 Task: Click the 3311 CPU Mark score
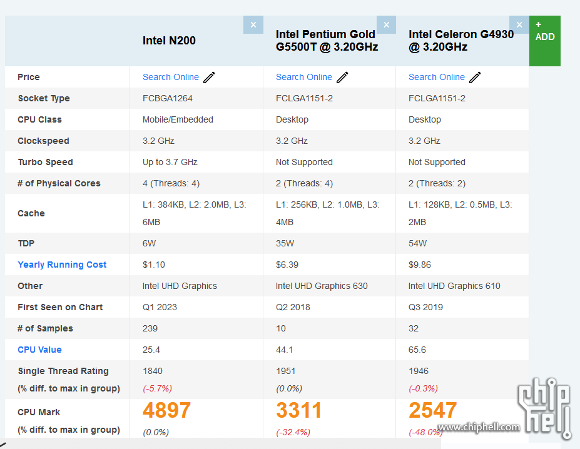click(x=299, y=410)
